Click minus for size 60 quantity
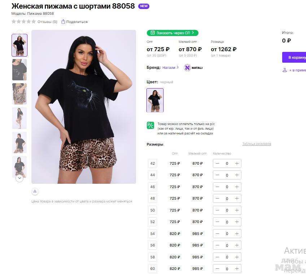Image resolution: width=306 pixels, height=276 pixels. pyautogui.click(x=217, y=268)
